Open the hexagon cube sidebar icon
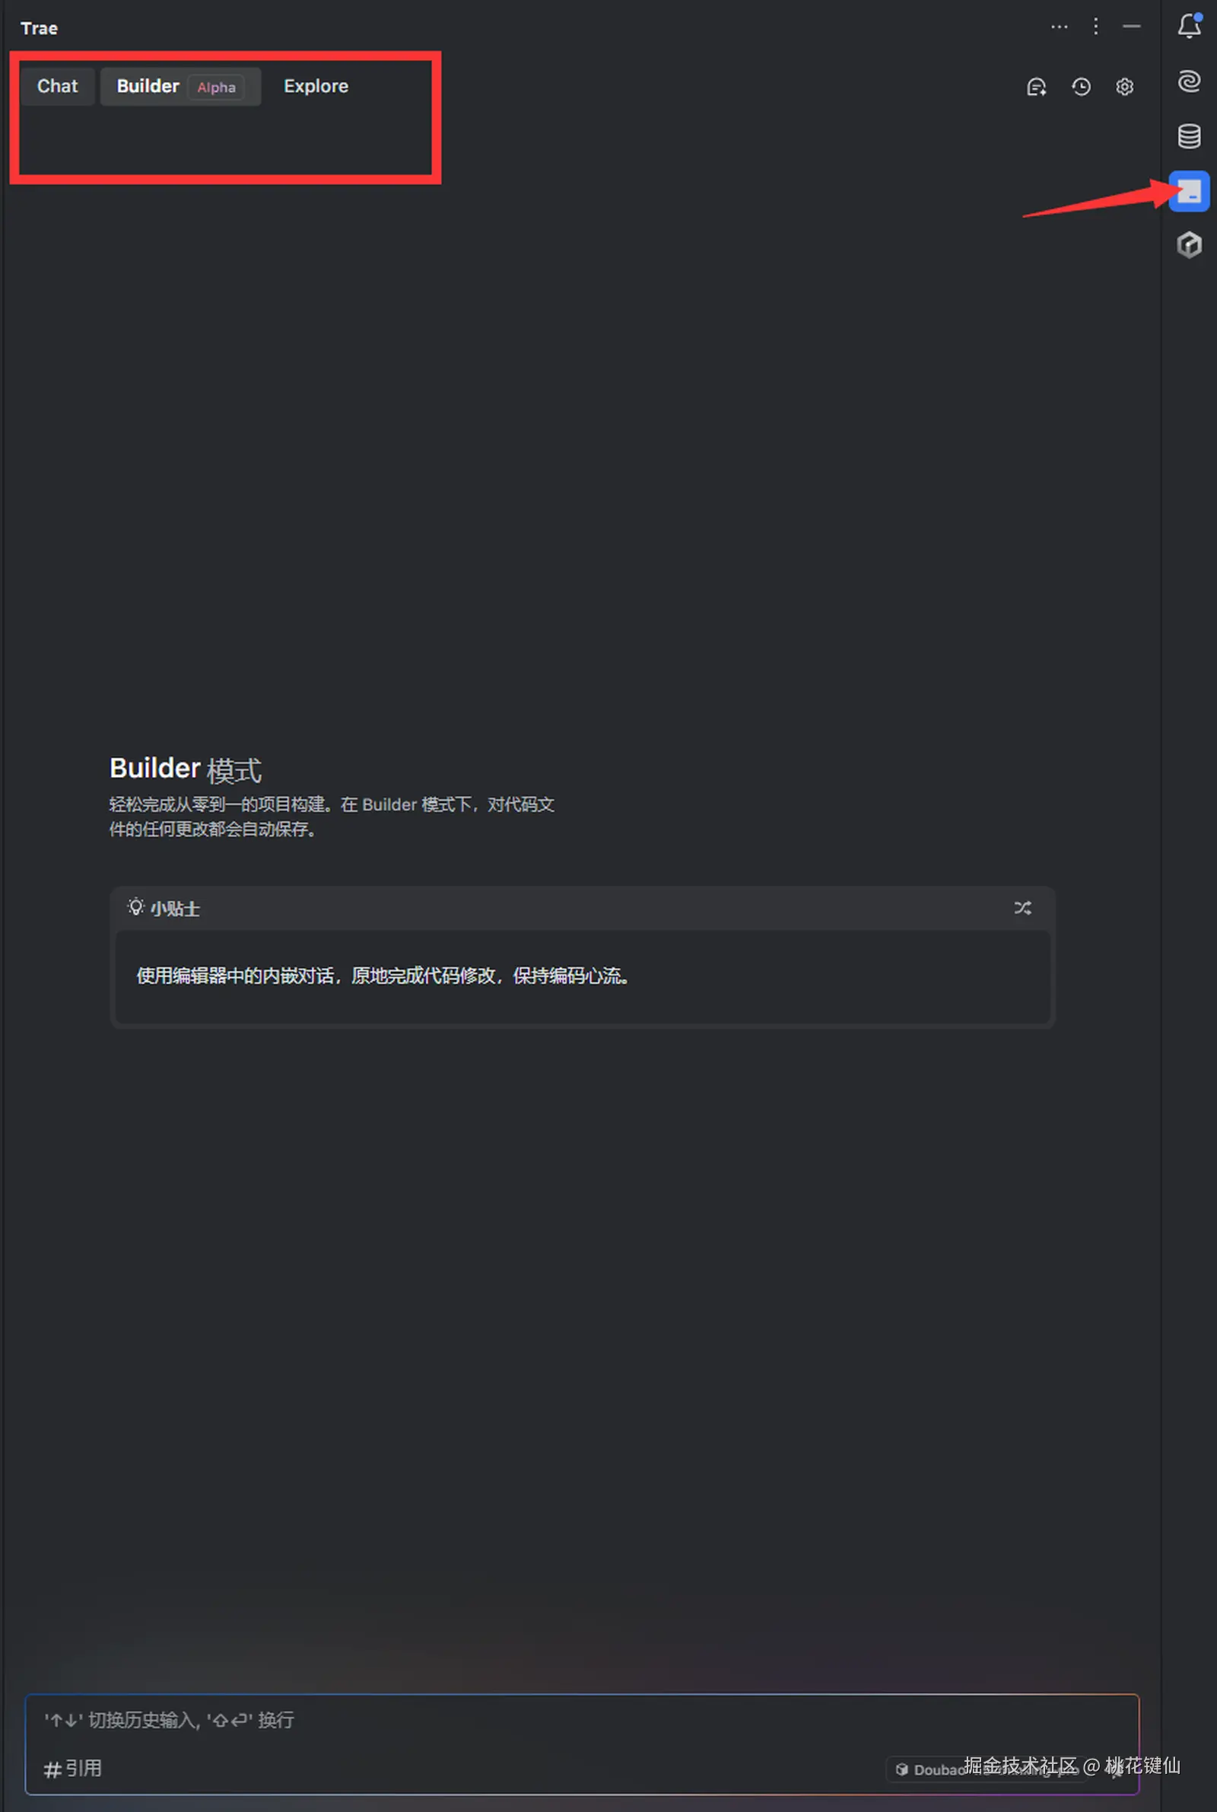The width and height of the screenshot is (1217, 1812). coord(1189,245)
